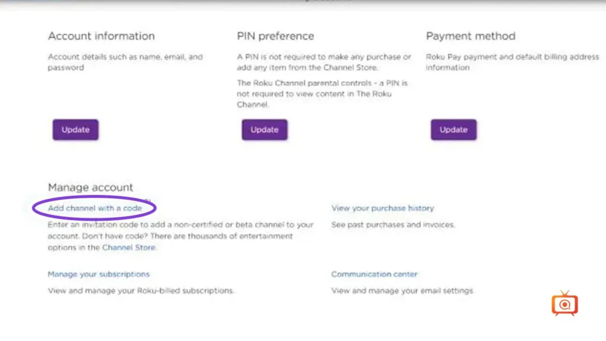Open Manage your subscriptions link

click(x=99, y=274)
